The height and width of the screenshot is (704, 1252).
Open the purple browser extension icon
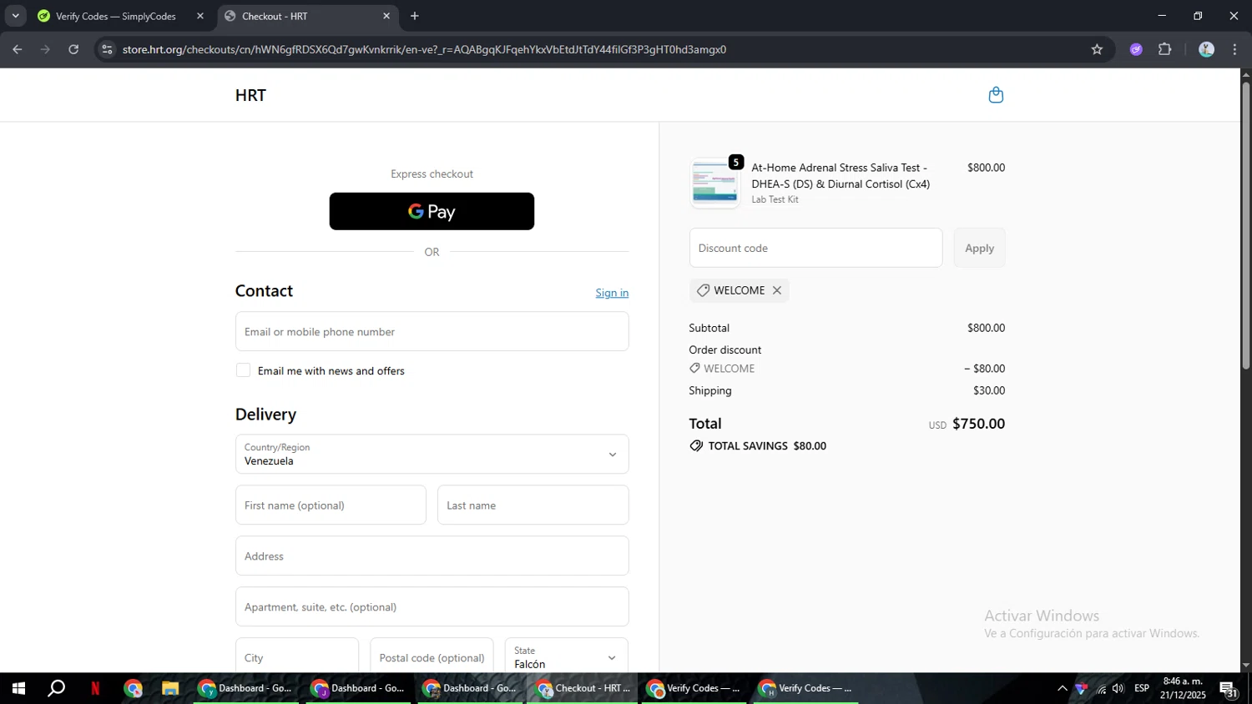(1136, 49)
